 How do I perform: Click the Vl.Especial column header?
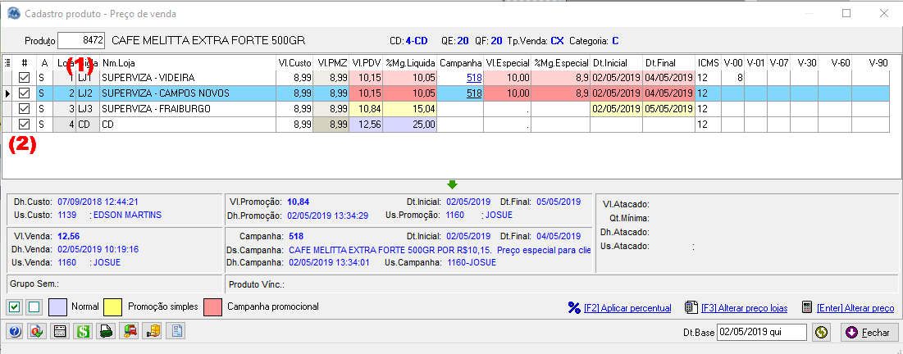click(508, 62)
